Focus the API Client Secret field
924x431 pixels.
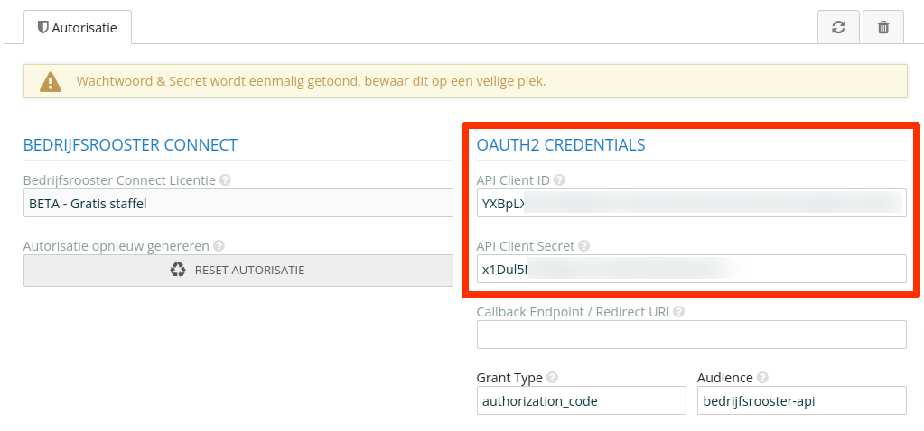coord(691,270)
